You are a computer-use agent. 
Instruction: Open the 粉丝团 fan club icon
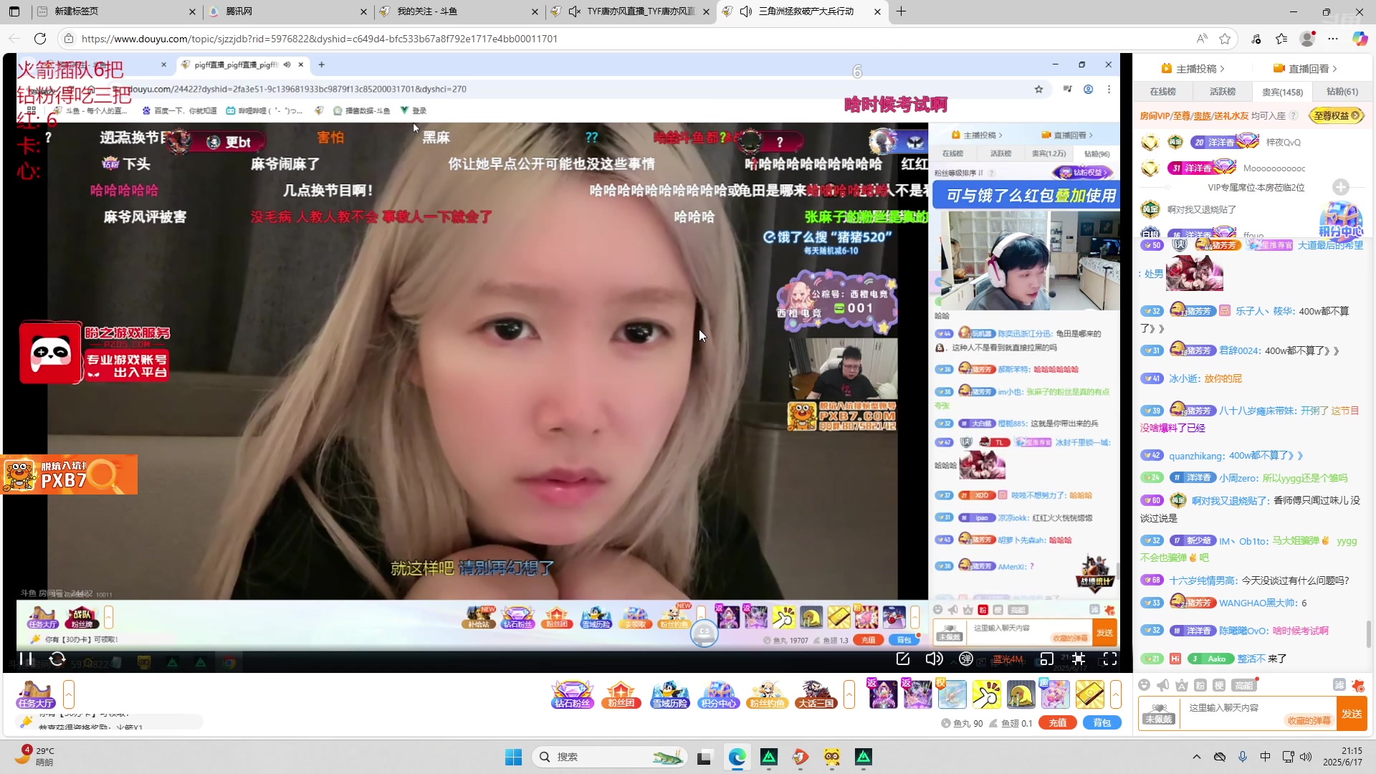coord(621,694)
